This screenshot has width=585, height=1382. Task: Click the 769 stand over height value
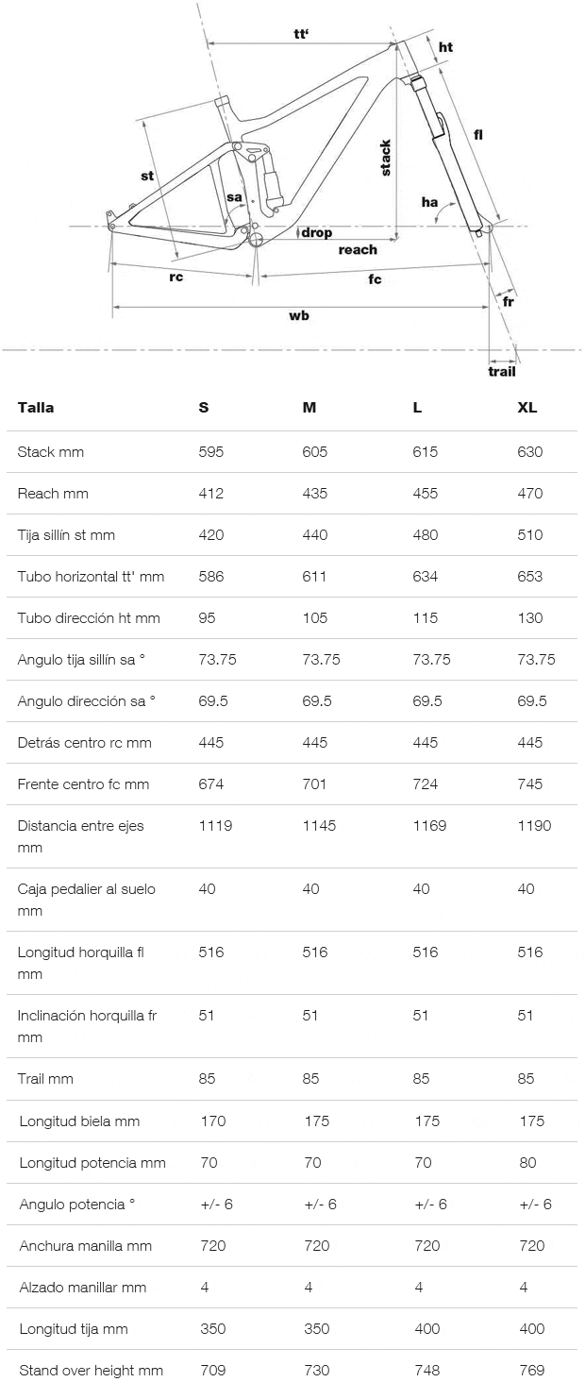532,1371
